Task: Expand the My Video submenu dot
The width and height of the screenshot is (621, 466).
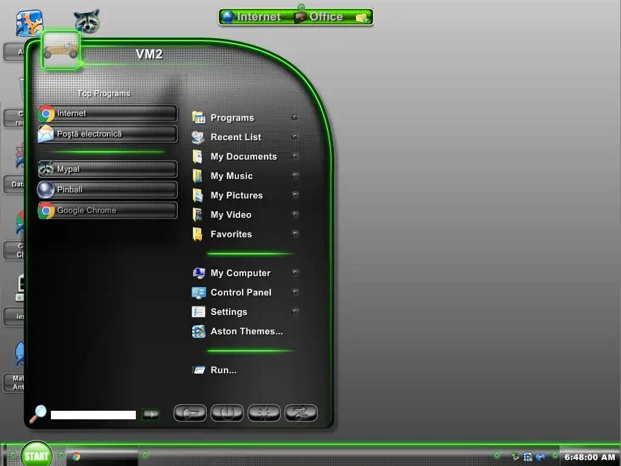Action: [x=295, y=214]
